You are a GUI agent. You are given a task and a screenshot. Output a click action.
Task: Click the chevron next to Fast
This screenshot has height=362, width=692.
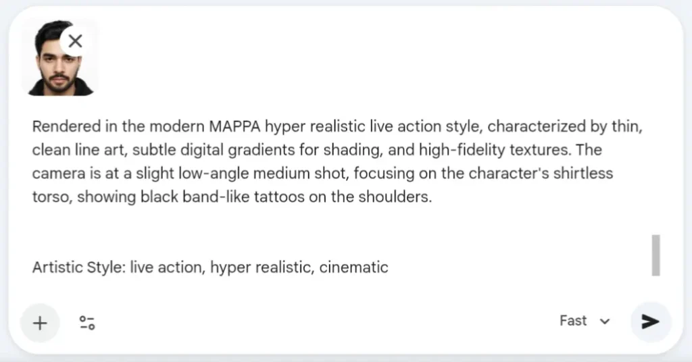coord(605,322)
